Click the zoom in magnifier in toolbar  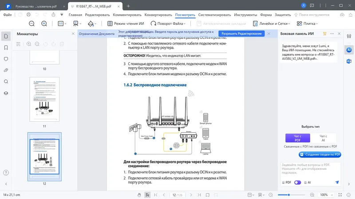click(44, 23)
